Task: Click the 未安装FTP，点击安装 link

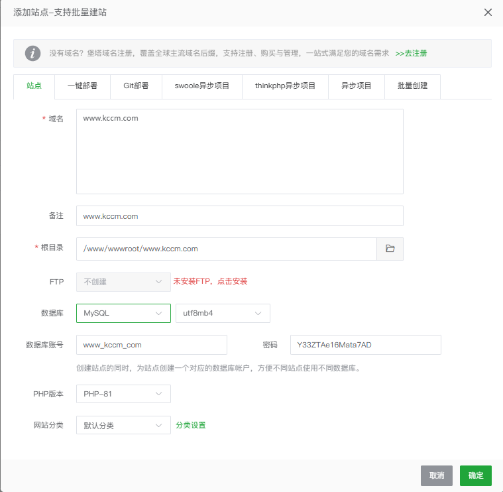Action: (210, 281)
